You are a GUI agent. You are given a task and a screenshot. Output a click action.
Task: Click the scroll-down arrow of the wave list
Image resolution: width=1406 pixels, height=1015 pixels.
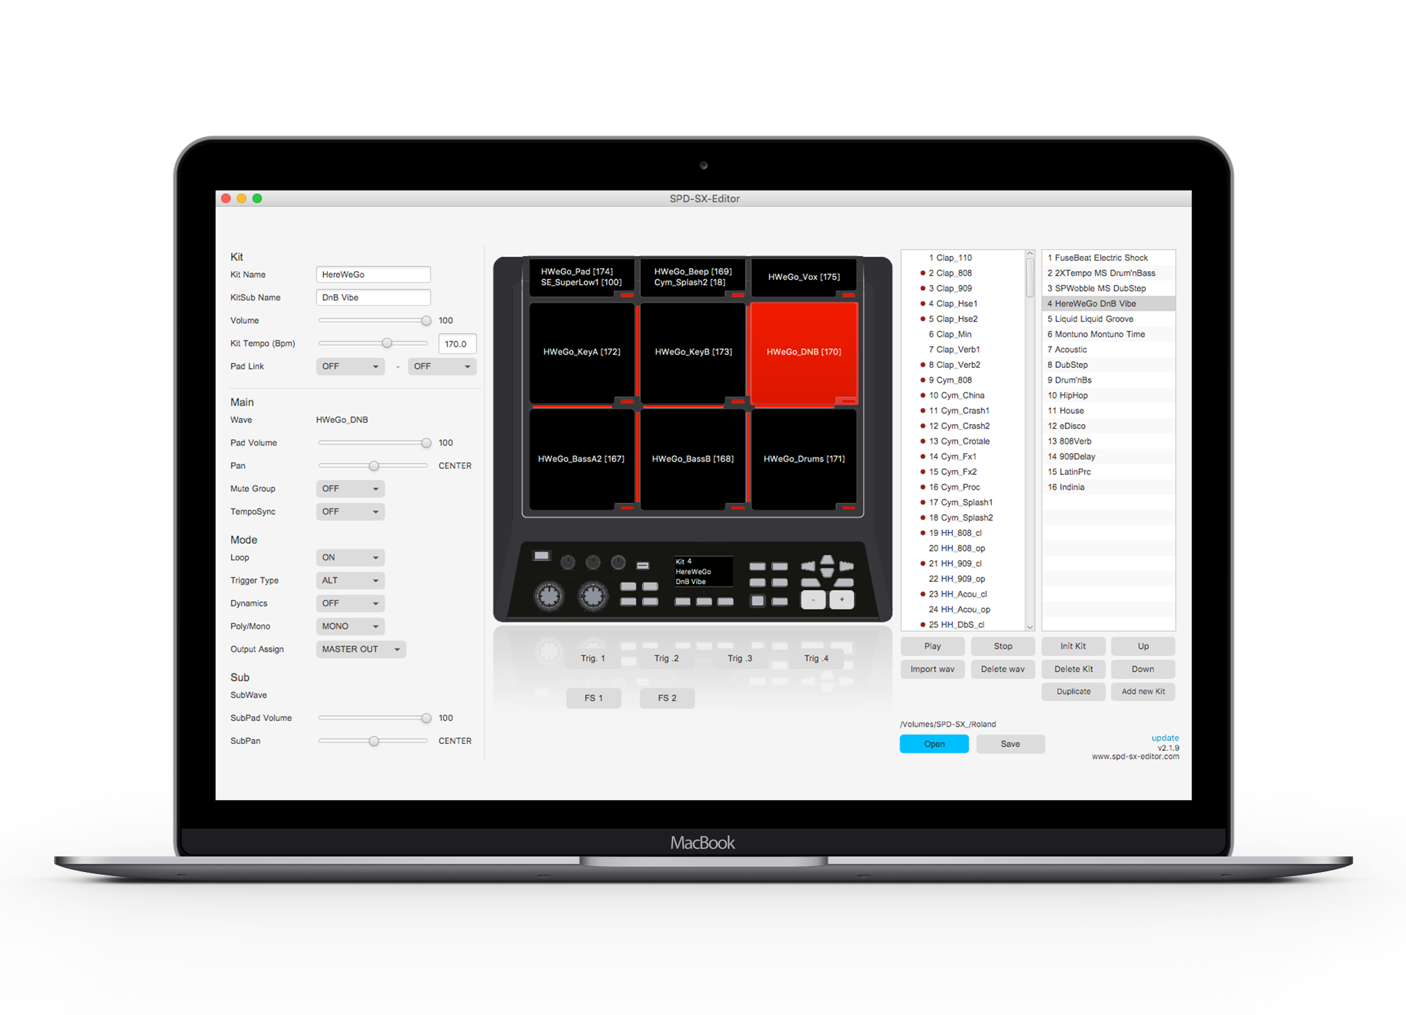click(1030, 627)
